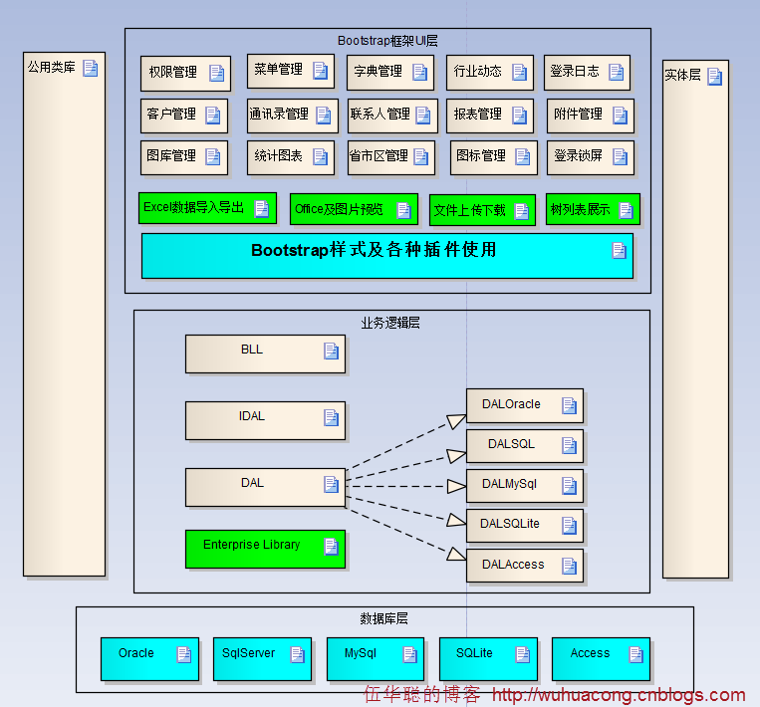The height and width of the screenshot is (707, 760).
Task: Click the document icon in Bootstrap样式 cyan box
Action: pyautogui.click(x=619, y=251)
